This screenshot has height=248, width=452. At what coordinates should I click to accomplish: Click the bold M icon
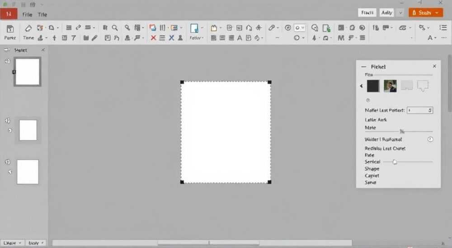tap(341, 38)
